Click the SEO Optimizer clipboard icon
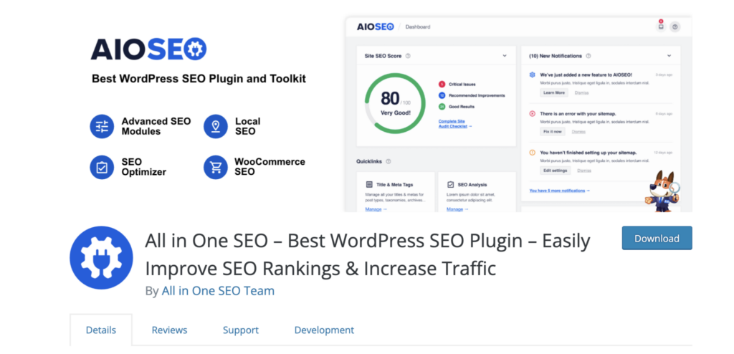Image resolution: width=734 pixels, height=354 pixels. [x=102, y=167]
